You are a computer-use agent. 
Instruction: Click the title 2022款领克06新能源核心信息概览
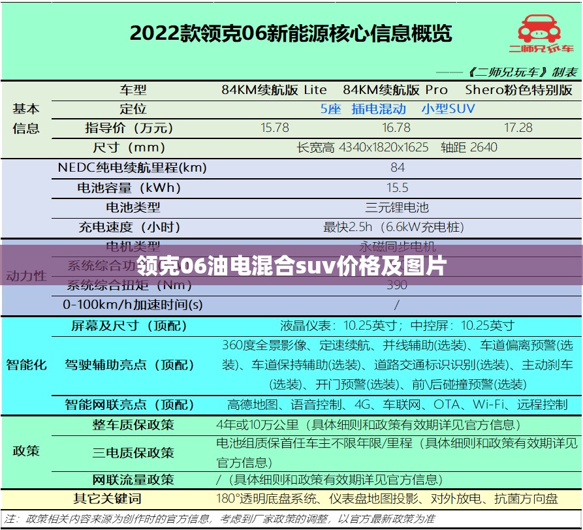click(291, 33)
